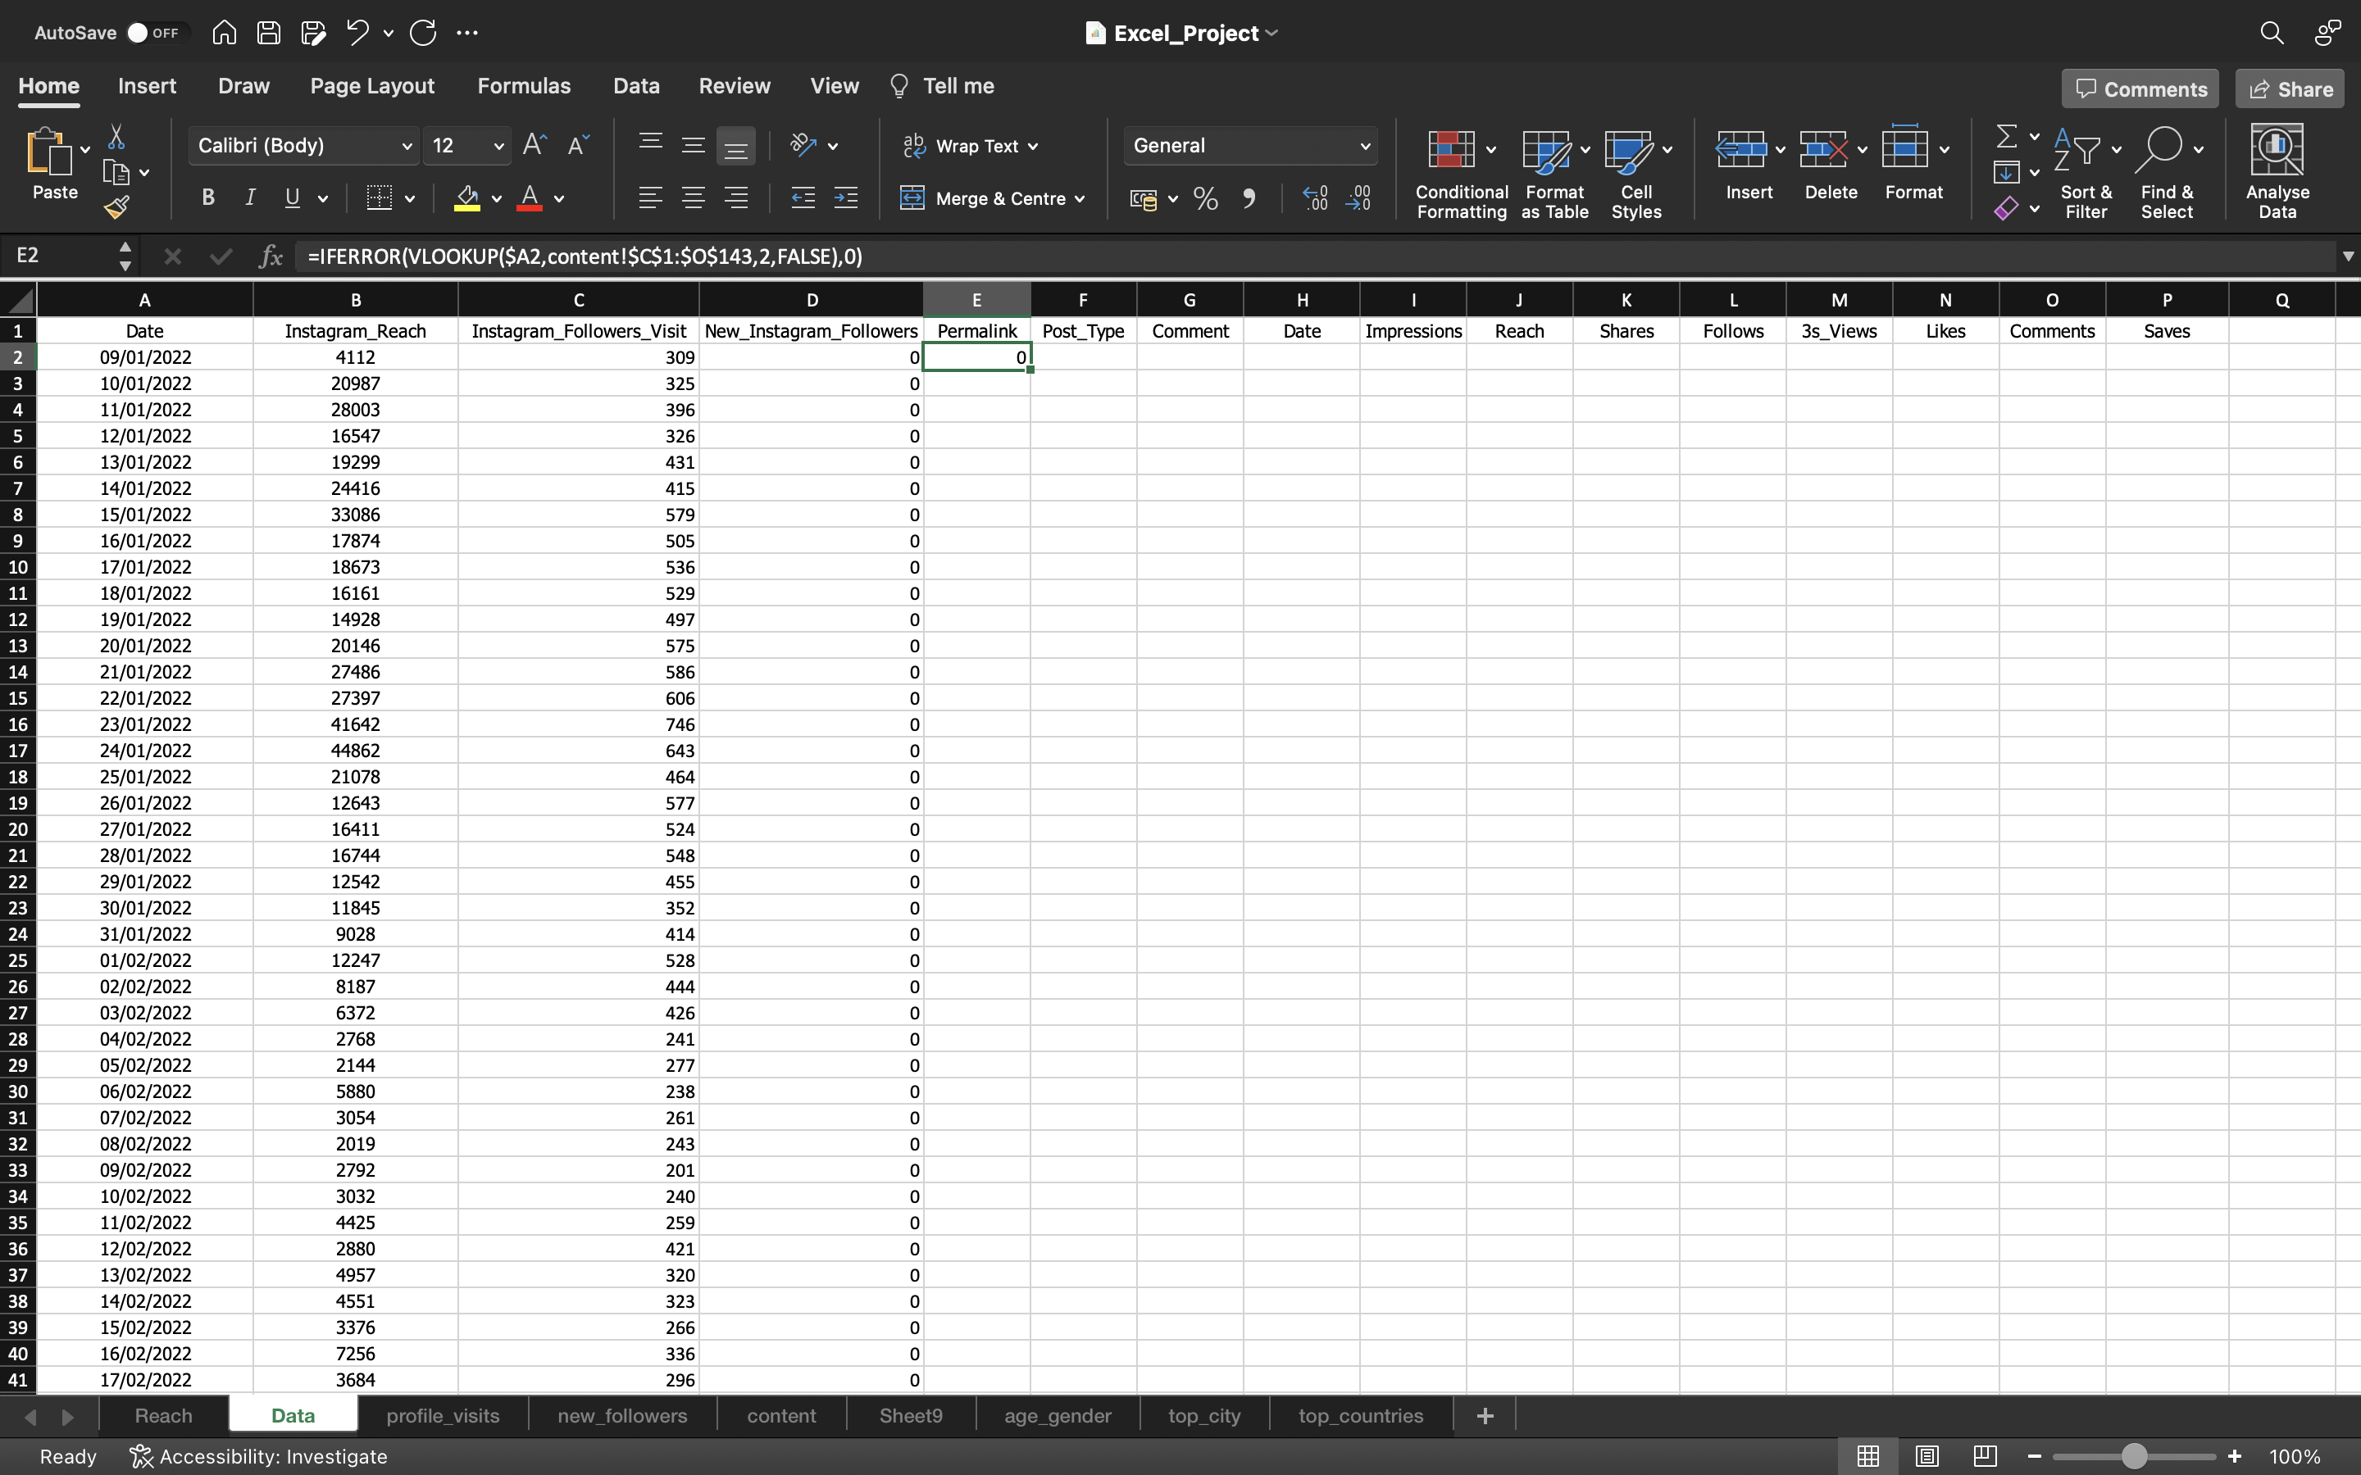Switch to the content tab
This screenshot has width=2361, height=1475.
(780, 1414)
